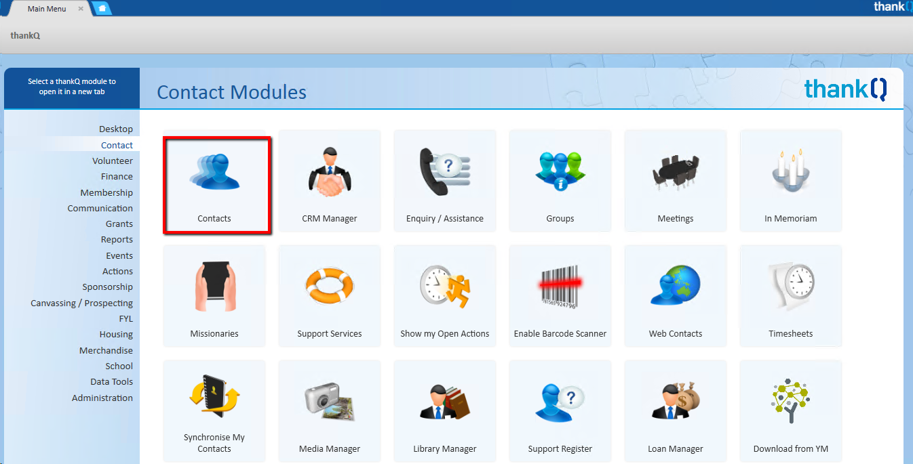Click the home tab icon
This screenshot has width=913, height=464.
coord(102,9)
